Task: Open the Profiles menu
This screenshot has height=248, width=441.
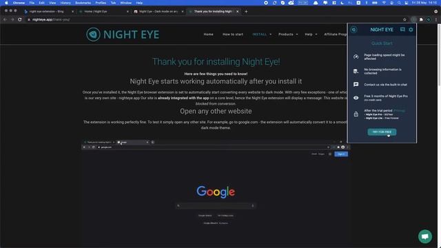Action: (x=101, y=3)
